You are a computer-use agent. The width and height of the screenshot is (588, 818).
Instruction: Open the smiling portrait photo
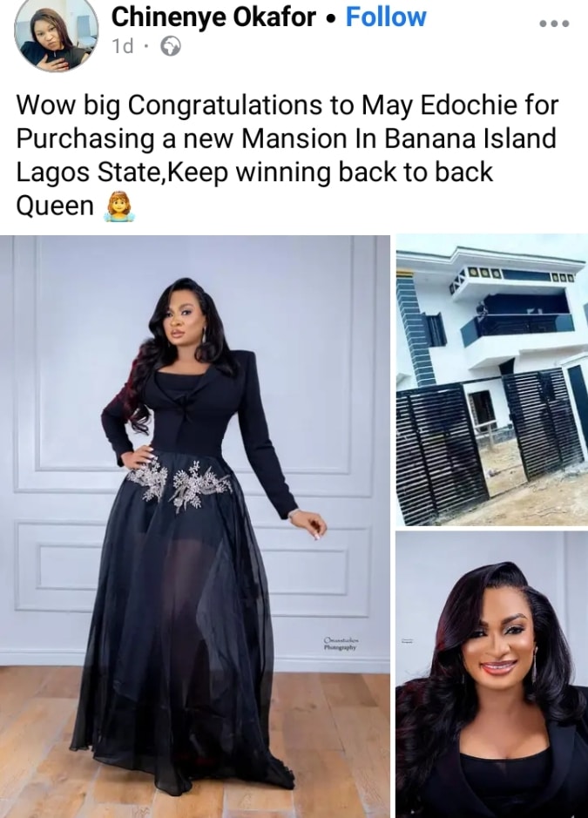point(492,675)
